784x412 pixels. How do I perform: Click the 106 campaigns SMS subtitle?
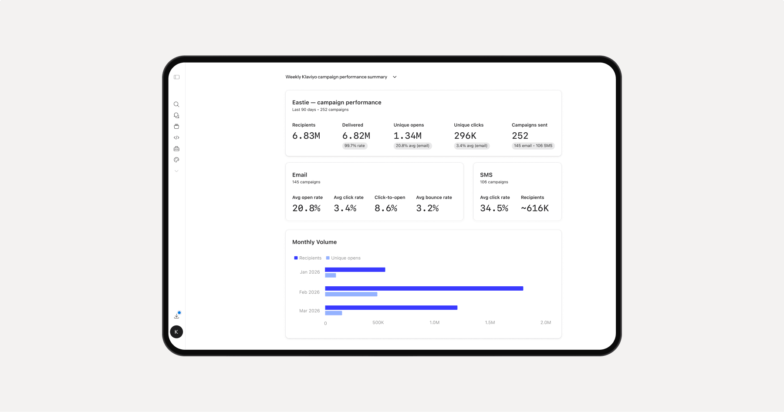point(494,182)
